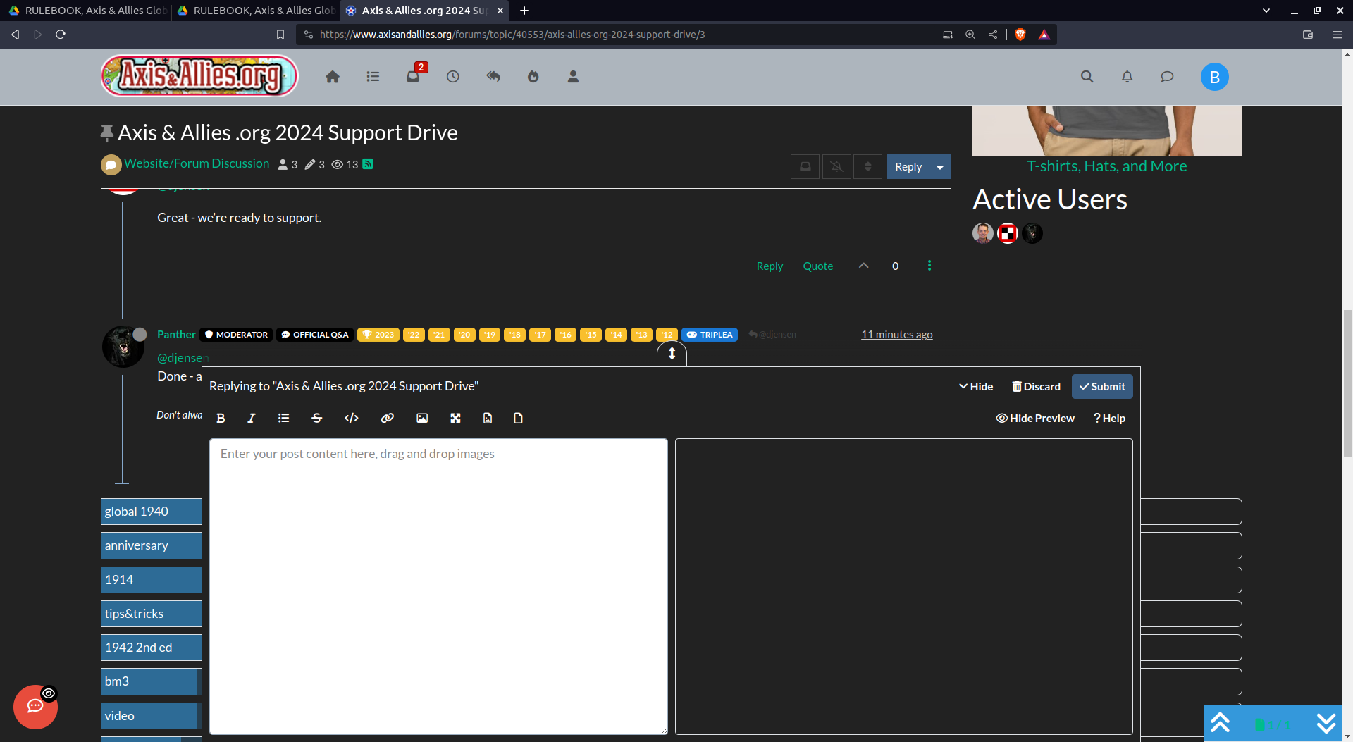Mark topic unread using the inbox button
Image resolution: width=1353 pixels, height=742 pixels.
tap(805, 167)
